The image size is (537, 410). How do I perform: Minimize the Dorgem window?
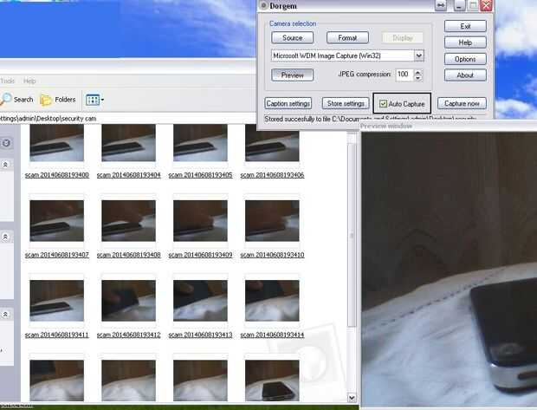(460, 5)
